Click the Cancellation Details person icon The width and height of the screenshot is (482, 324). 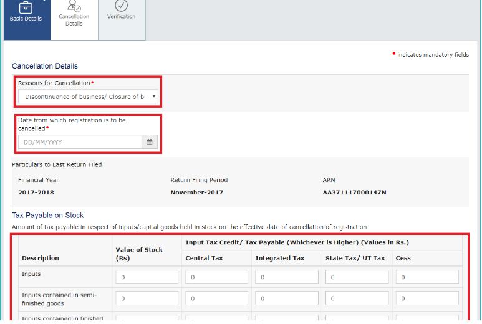[74, 6]
